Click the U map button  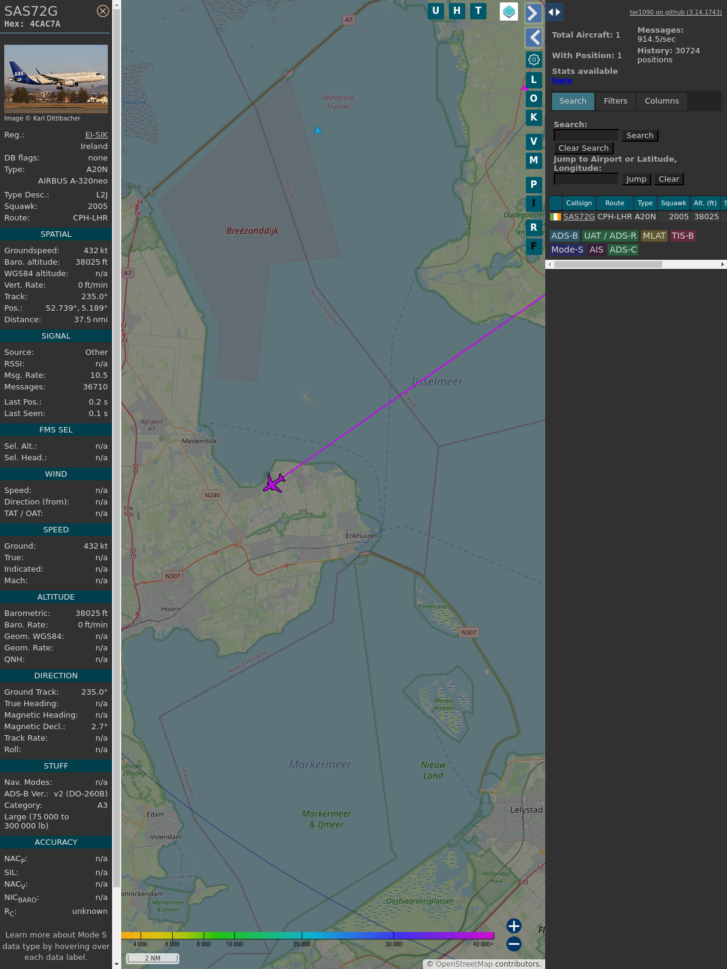tap(436, 10)
